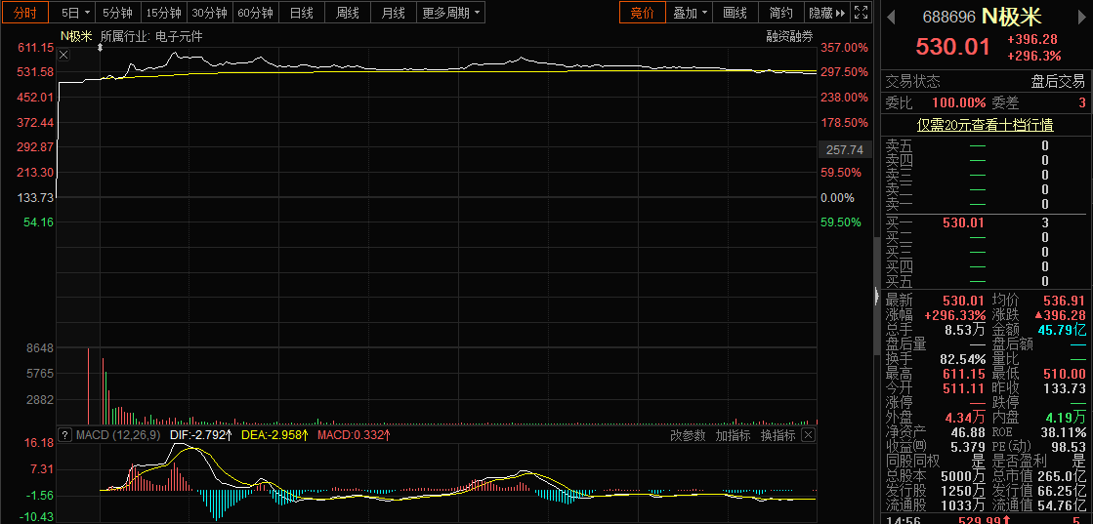Click the 改参数 button for MACD

689,435
